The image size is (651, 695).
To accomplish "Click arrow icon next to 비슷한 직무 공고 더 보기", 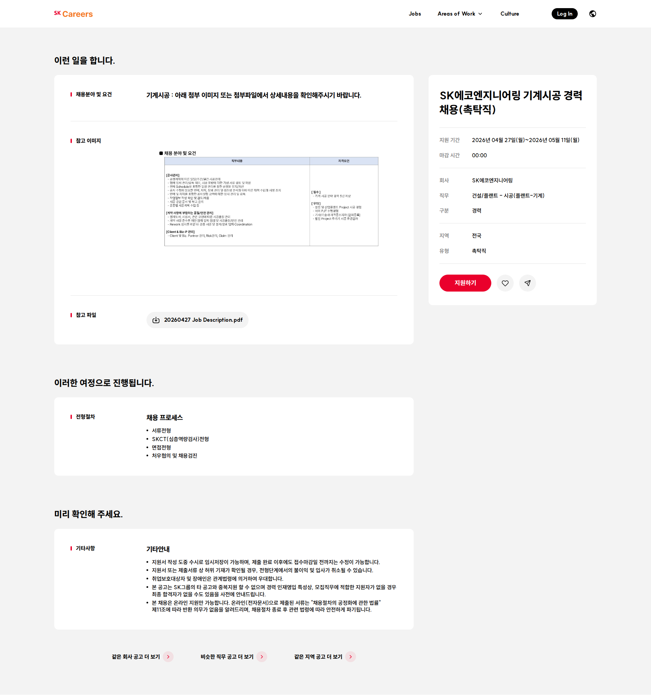I will coord(261,657).
